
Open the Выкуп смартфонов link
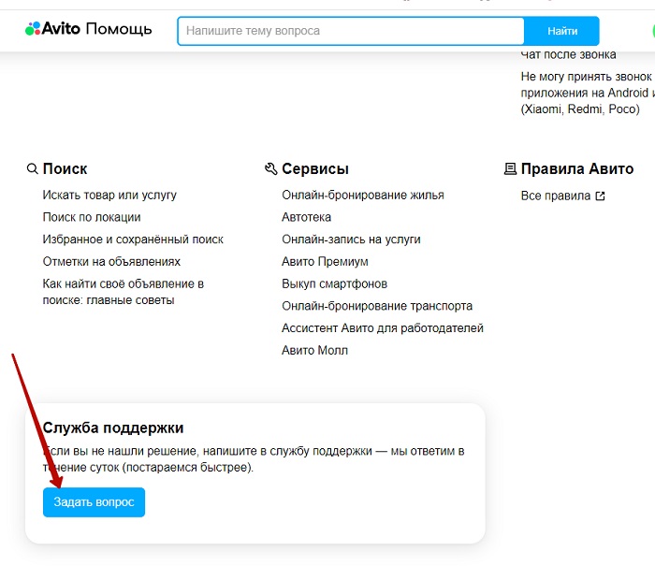[334, 283]
